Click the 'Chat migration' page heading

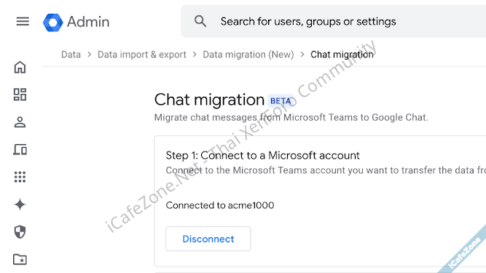tap(209, 100)
